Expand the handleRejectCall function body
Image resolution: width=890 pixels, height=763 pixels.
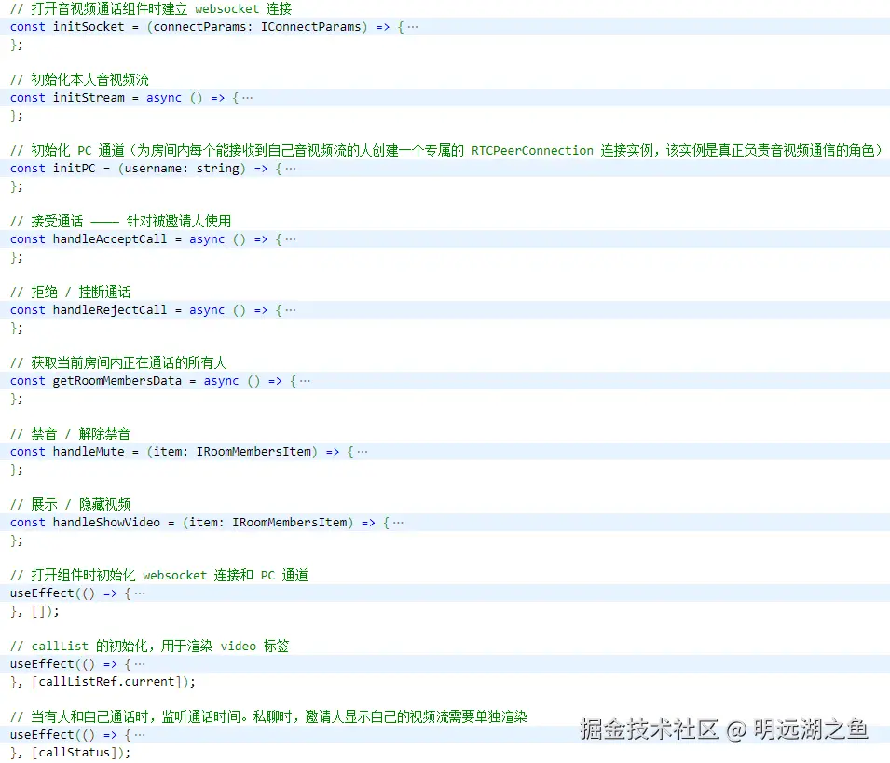pos(292,309)
